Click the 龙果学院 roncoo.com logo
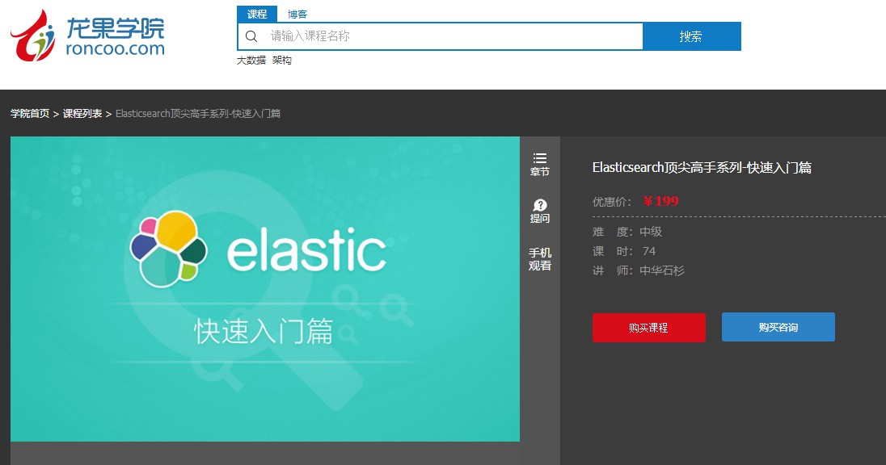This screenshot has height=465, width=886. coord(87,36)
